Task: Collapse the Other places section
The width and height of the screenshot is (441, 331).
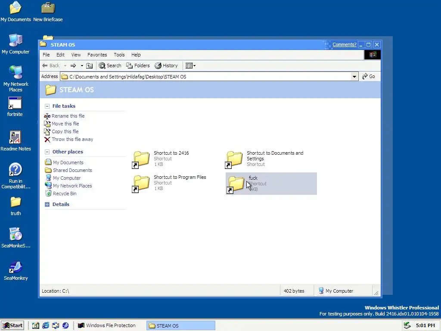Action: [x=47, y=152]
